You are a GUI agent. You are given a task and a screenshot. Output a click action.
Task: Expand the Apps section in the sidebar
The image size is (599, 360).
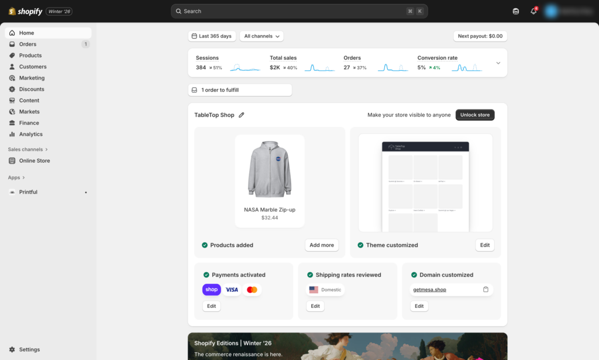pos(16,178)
